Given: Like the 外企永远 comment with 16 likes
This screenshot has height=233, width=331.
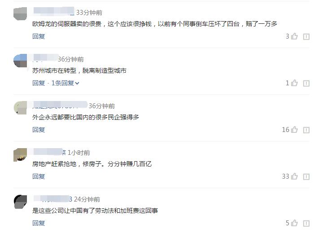Looking at the screenshot, I should (295, 129).
